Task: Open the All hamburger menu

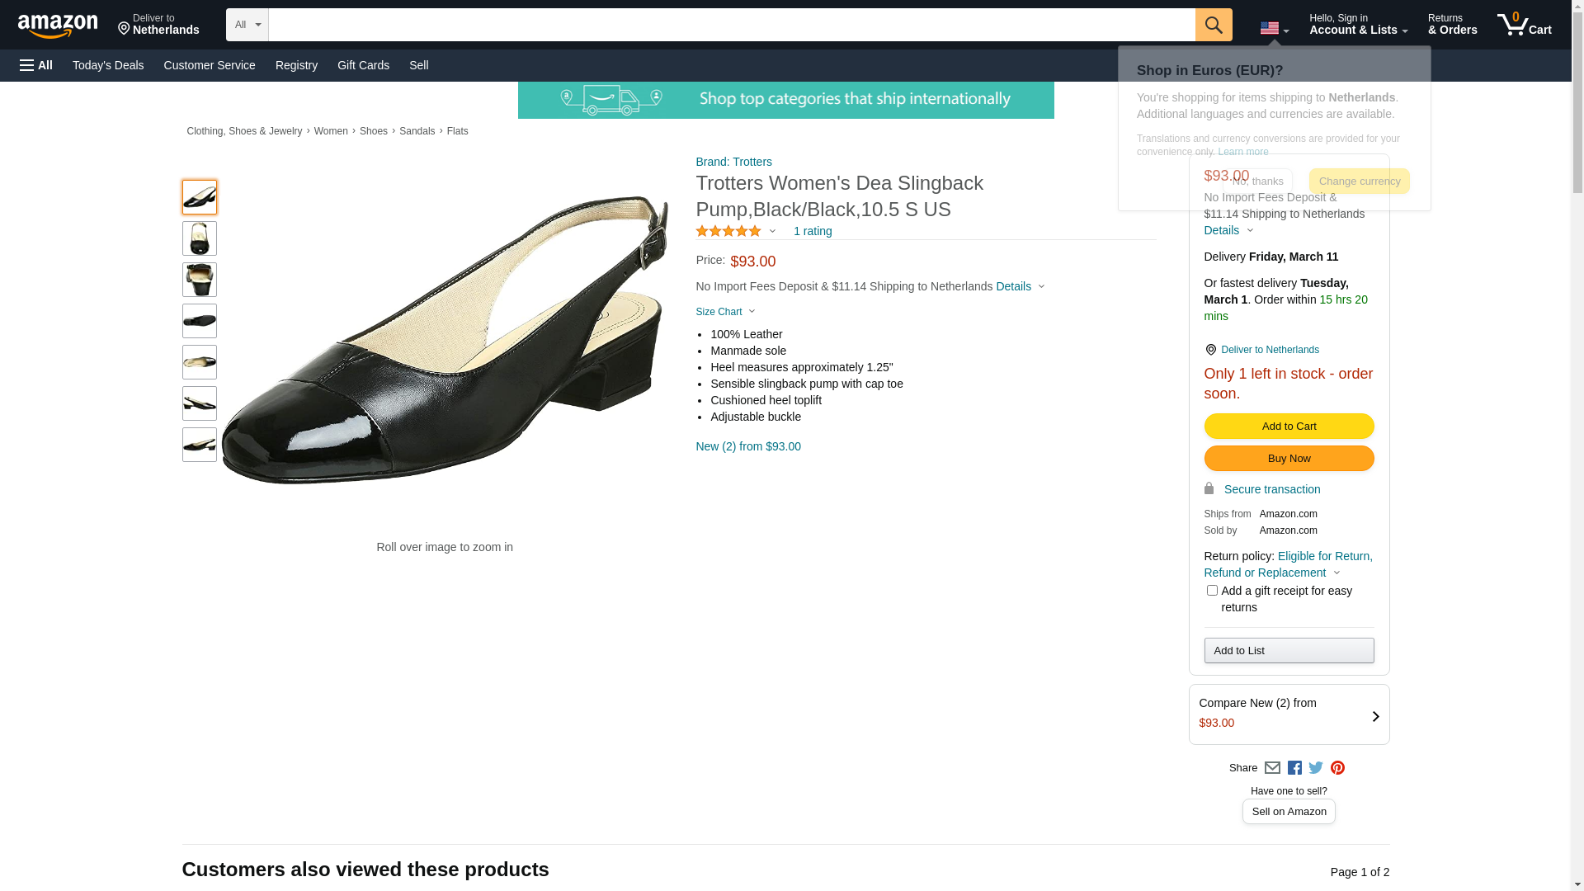Action: (36, 65)
